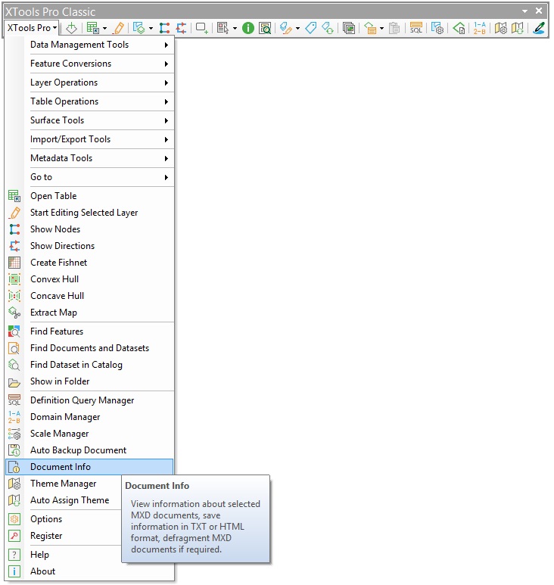Expand dropdown arrow next to tags pencil icon

pos(297,28)
